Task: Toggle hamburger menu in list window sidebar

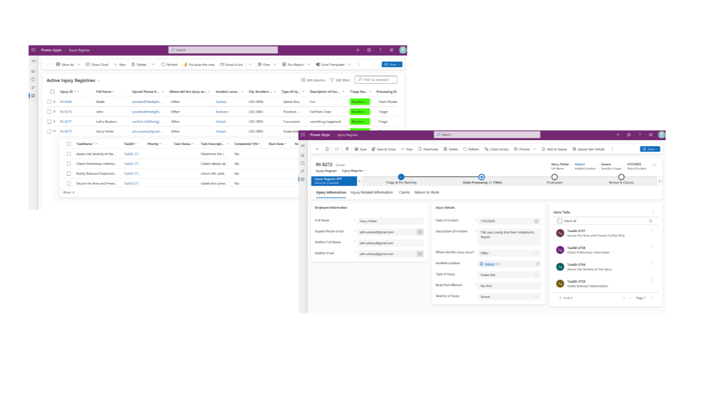Action: click(x=33, y=62)
